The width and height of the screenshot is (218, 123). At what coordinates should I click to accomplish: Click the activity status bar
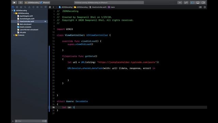(x=109, y=2)
